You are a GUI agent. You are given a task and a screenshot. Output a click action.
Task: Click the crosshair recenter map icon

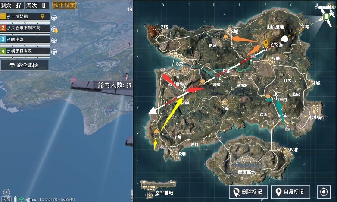click(x=324, y=192)
